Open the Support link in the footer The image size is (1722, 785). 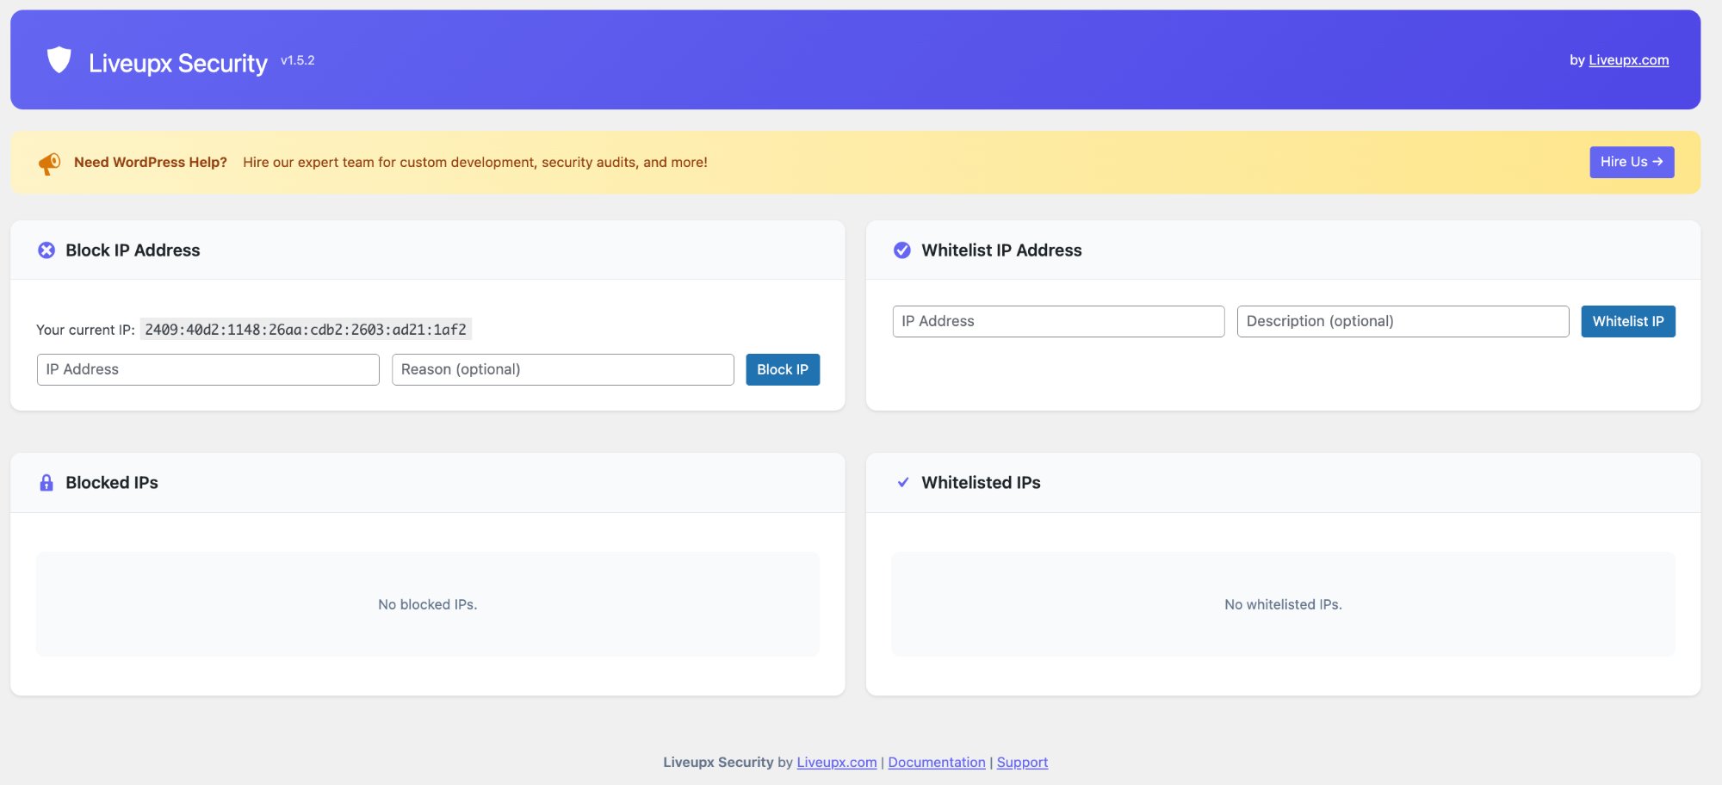pos(1022,762)
